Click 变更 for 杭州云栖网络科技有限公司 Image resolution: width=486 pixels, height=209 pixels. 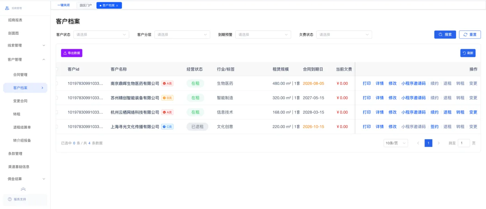473,112
